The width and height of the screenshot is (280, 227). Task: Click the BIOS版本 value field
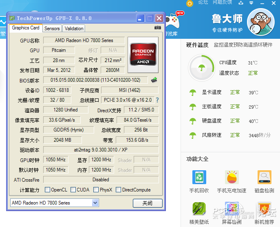(x=95, y=80)
